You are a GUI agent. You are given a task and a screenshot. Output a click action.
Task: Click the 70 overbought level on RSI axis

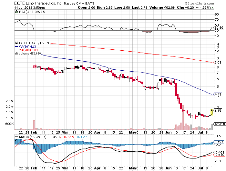click(x=217, y=19)
